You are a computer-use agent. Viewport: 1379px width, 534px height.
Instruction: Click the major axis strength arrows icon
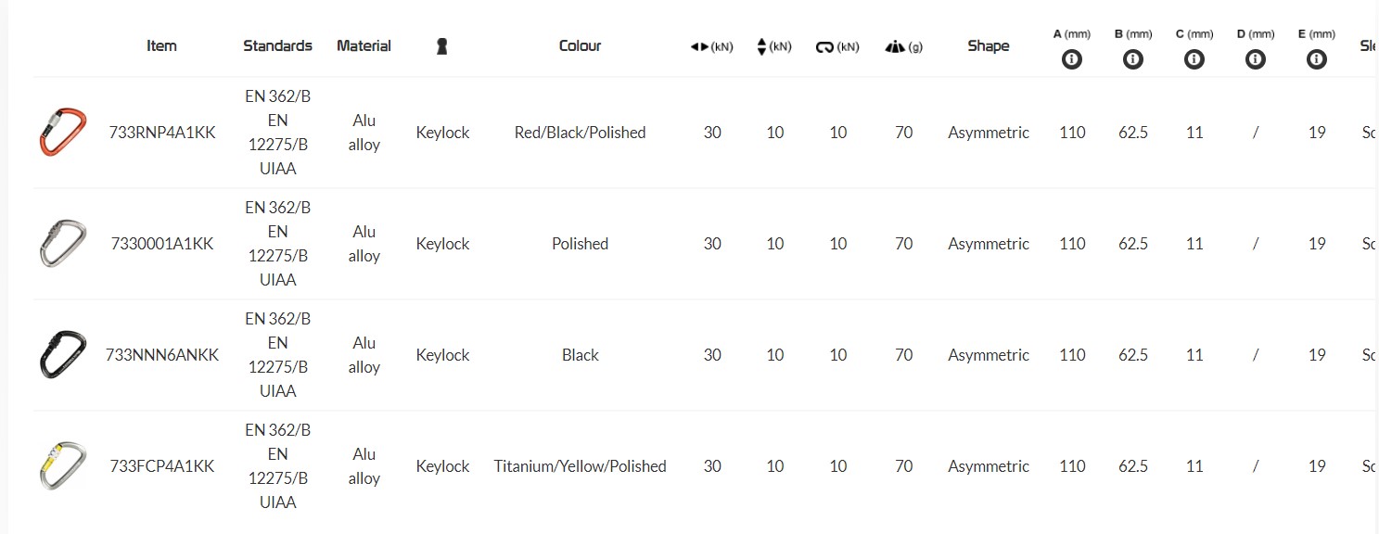point(700,46)
